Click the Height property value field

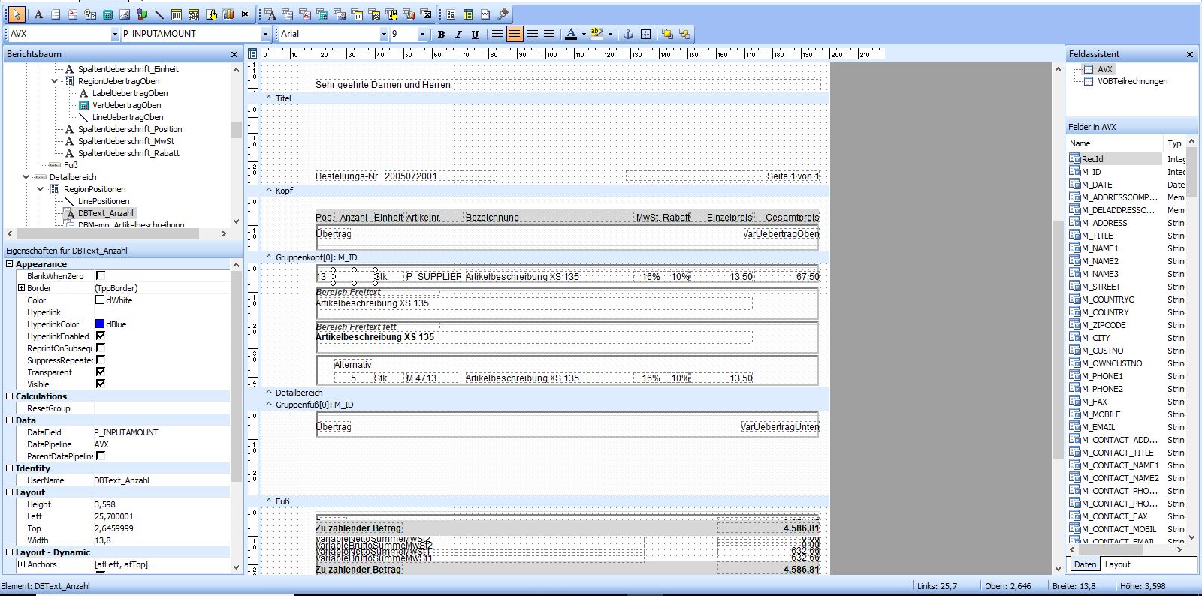pos(161,504)
